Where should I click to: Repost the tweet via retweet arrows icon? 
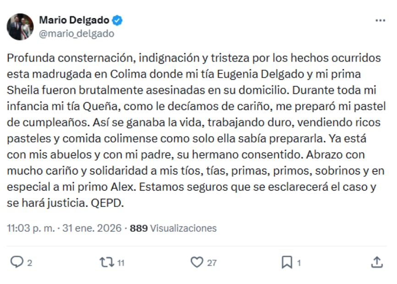pos(105,261)
